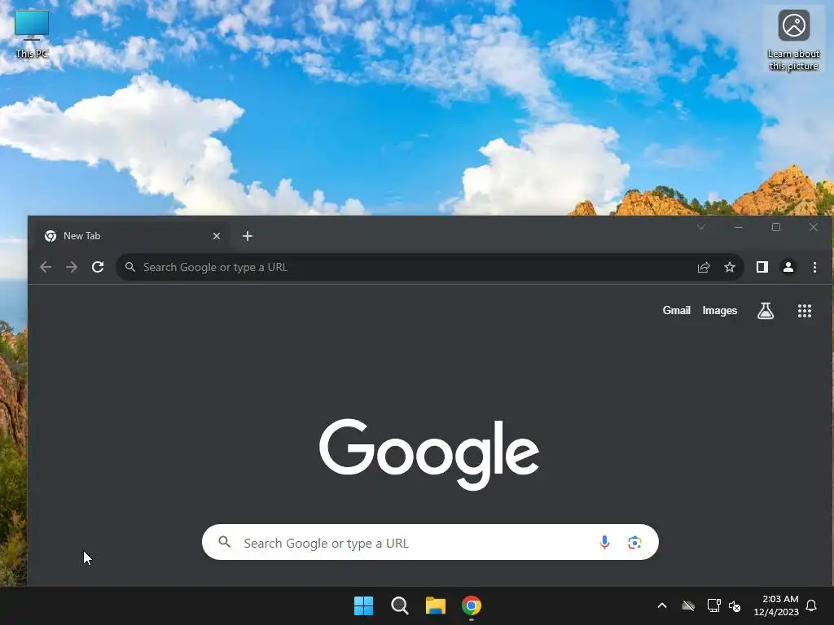
Task: Click the Google logo
Action: [428, 453]
